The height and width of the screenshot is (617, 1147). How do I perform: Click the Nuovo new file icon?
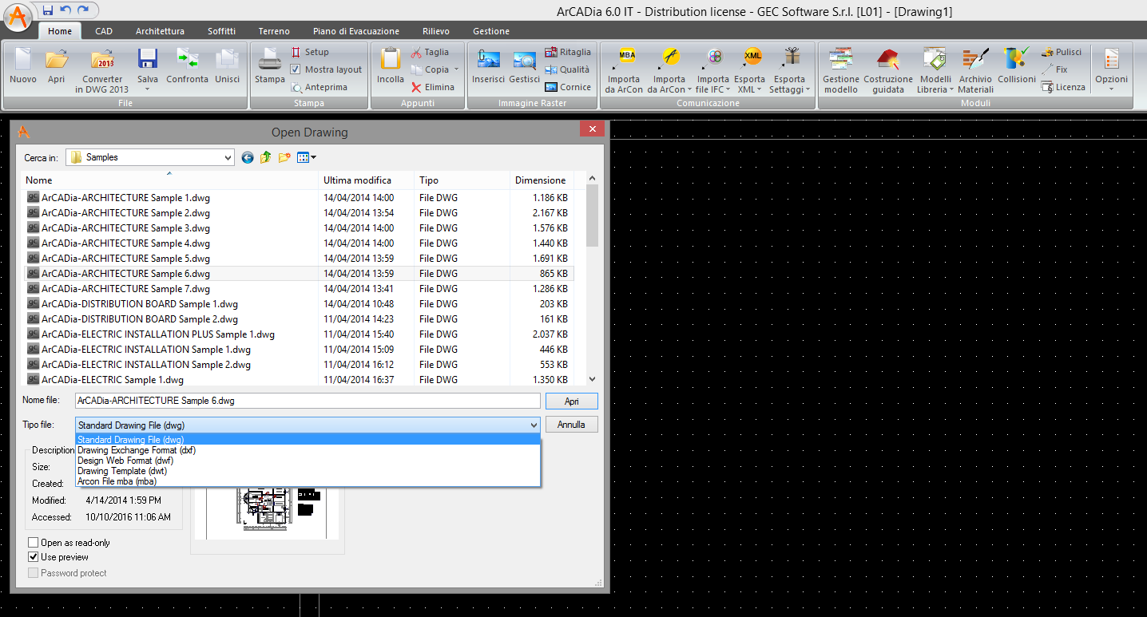[23, 60]
